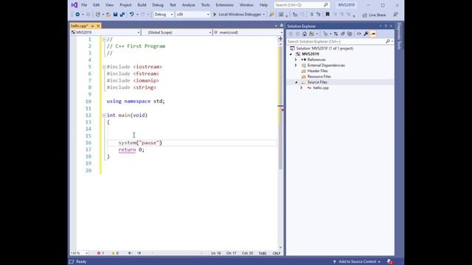Viewport: 472px width, 265px height.
Task: Close the hello.cpp tab
Action: 98,26
